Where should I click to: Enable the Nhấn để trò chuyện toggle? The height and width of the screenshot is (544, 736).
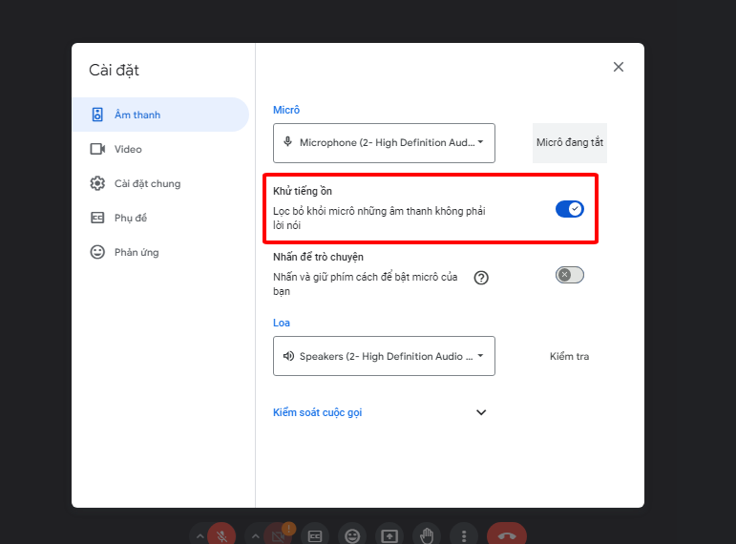(570, 275)
